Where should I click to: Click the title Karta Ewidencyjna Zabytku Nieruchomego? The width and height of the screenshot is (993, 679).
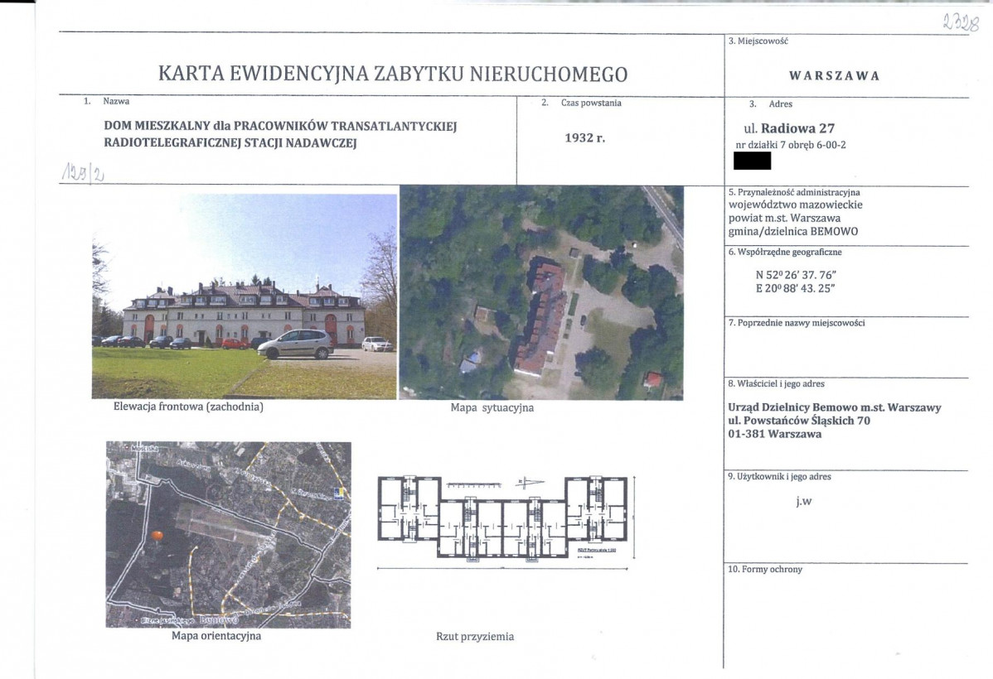click(393, 74)
